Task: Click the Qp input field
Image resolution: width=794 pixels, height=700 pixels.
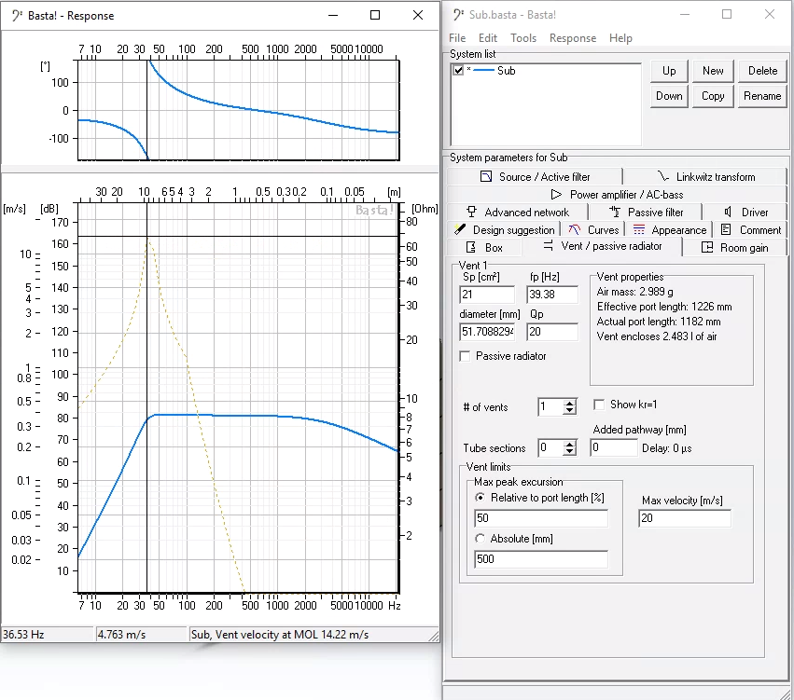Action: pos(552,332)
